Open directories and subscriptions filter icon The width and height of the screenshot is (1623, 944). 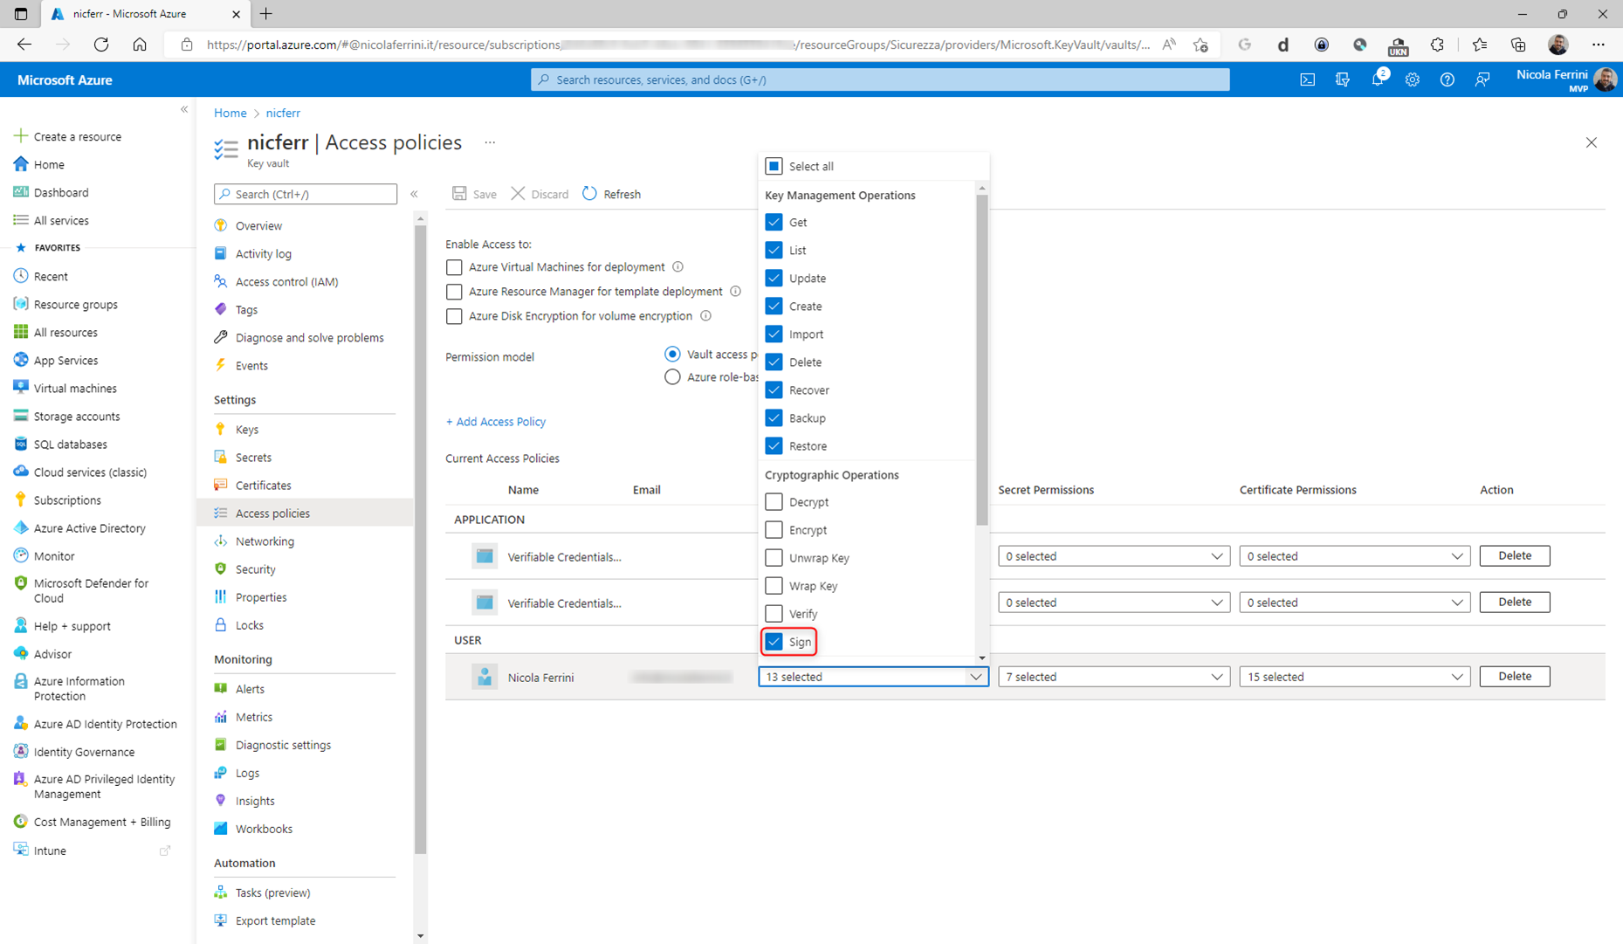(1343, 79)
